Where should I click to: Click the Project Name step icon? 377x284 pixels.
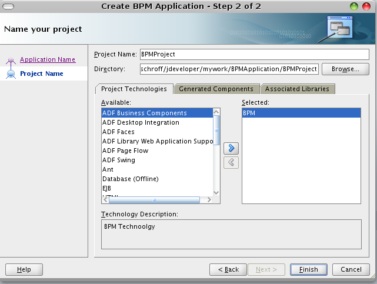click(x=11, y=73)
